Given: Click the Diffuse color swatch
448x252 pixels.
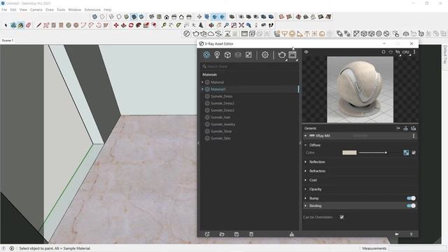Looking at the screenshot, I should click(x=349, y=153).
